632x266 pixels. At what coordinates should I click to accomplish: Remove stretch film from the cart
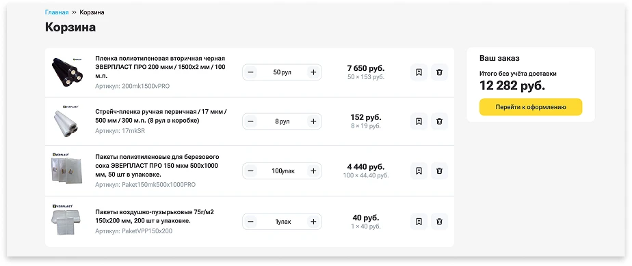pos(439,121)
